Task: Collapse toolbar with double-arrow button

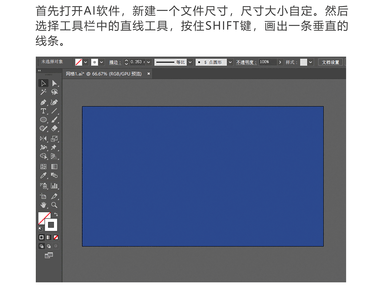Action: click(x=39, y=71)
